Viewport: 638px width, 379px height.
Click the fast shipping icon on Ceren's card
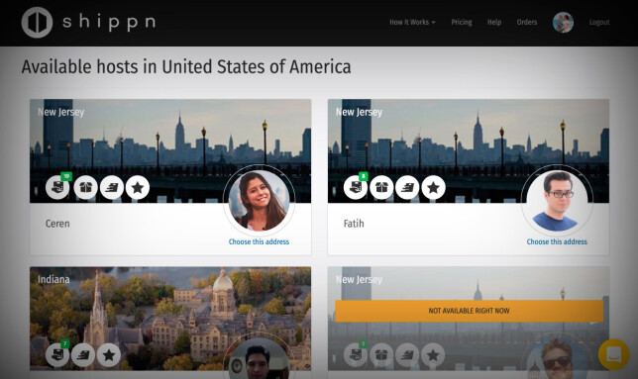(x=112, y=187)
